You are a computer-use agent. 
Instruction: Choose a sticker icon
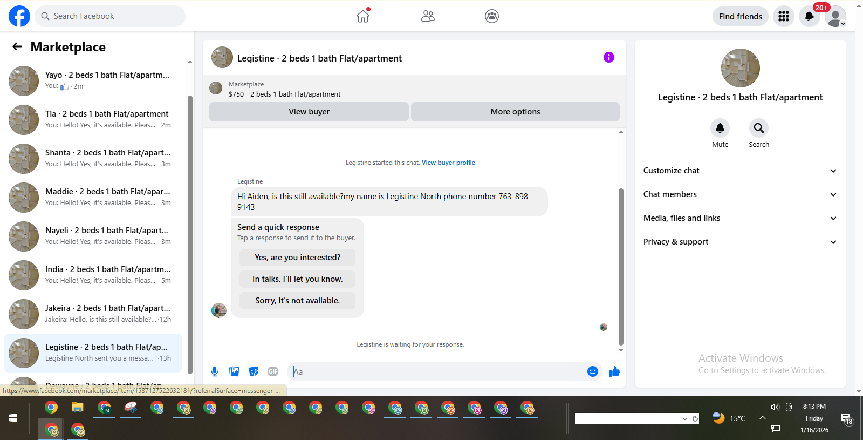pyautogui.click(x=254, y=371)
